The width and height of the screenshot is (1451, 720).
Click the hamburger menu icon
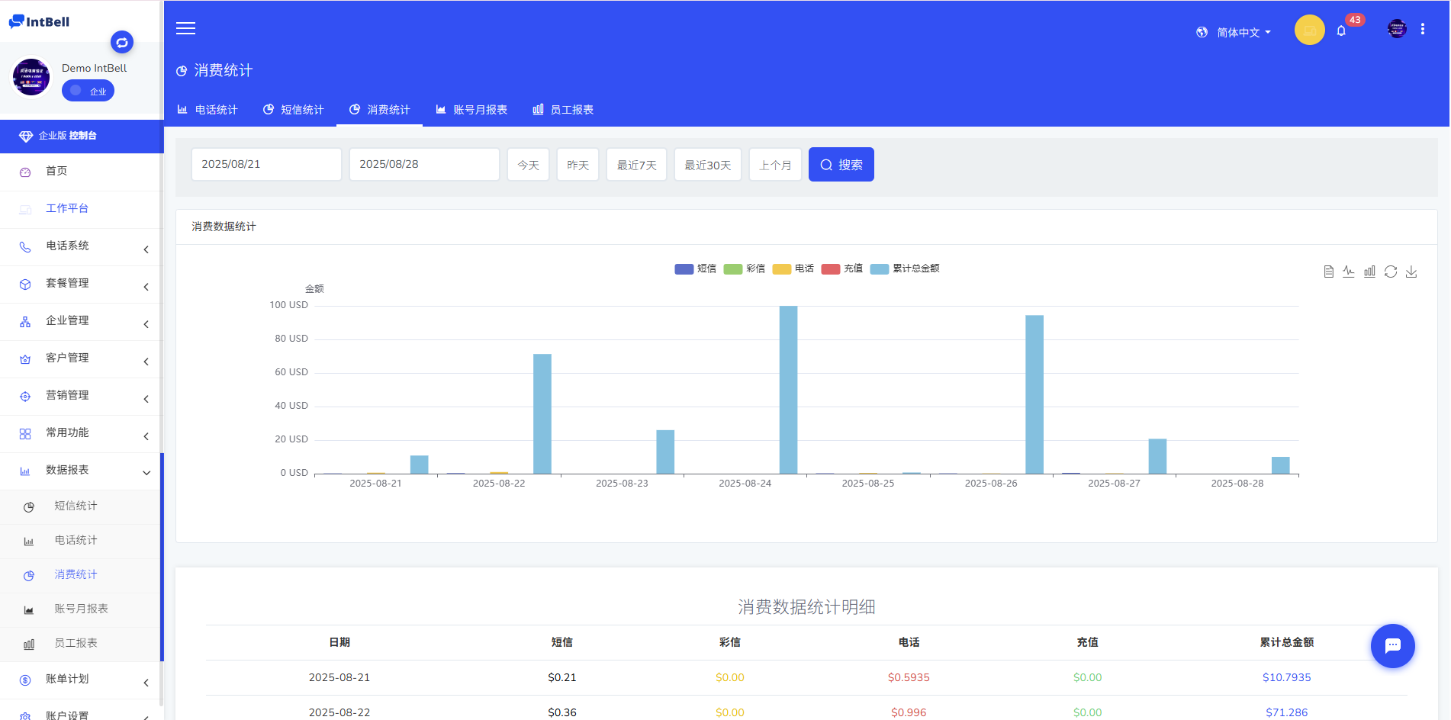click(185, 28)
